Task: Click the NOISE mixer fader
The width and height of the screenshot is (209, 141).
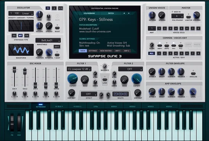Action: coord(56,85)
